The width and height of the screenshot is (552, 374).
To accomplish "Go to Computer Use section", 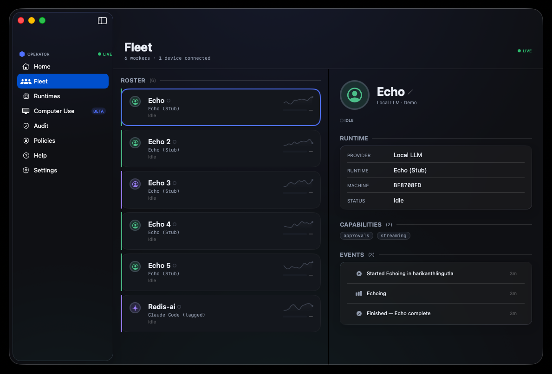I will tap(63, 111).
